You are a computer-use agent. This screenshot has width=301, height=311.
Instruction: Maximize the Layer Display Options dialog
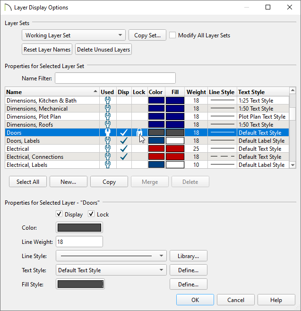[x=268, y=8]
